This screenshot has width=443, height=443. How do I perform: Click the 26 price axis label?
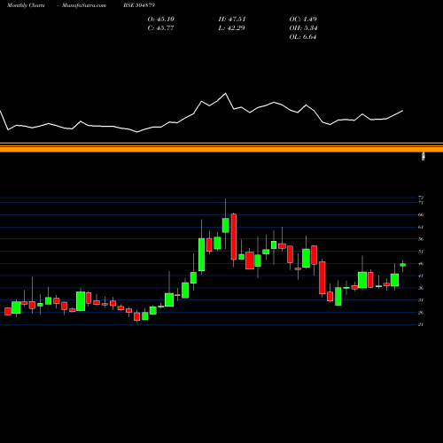click(x=421, y=313)
